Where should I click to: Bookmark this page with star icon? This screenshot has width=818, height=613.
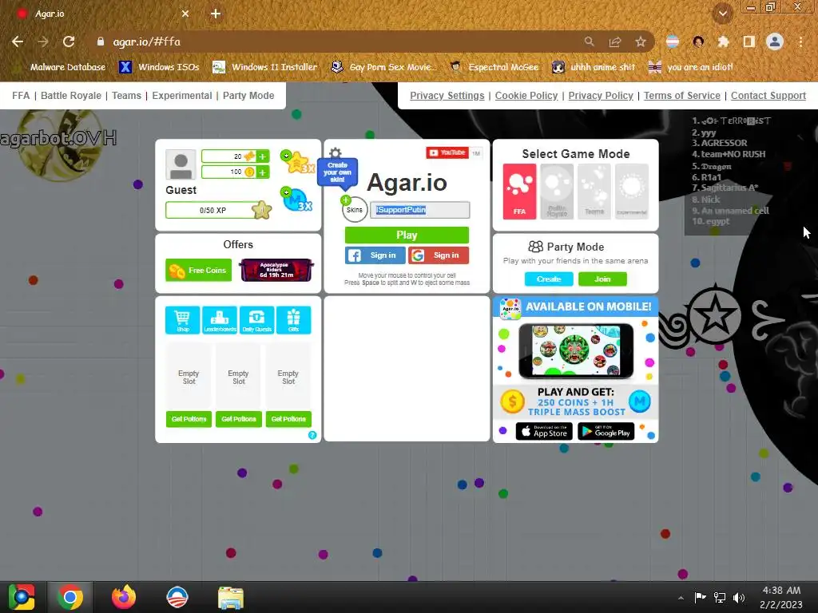tap(641, 42)
